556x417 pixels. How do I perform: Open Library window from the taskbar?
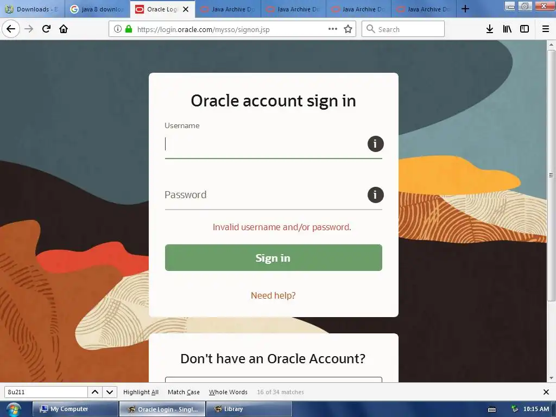click(x=249, y=409)
